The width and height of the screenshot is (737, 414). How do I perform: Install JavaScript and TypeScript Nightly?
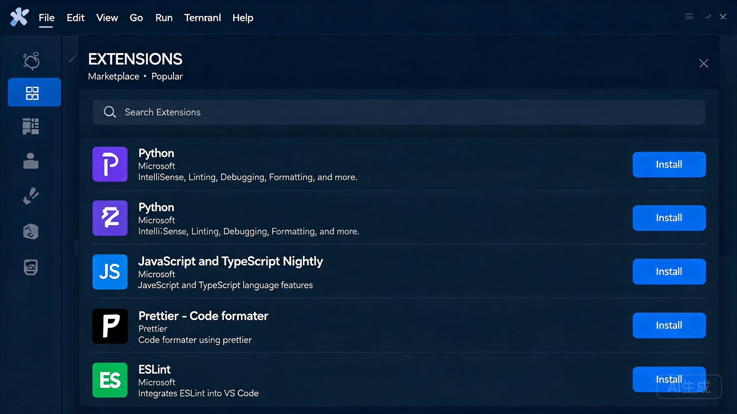669,272
